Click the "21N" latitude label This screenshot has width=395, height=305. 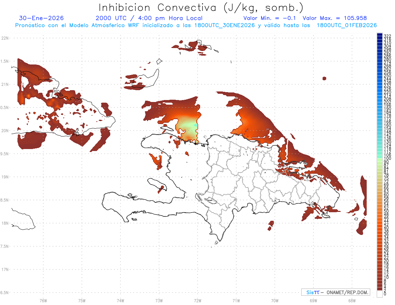pos(5,84)
